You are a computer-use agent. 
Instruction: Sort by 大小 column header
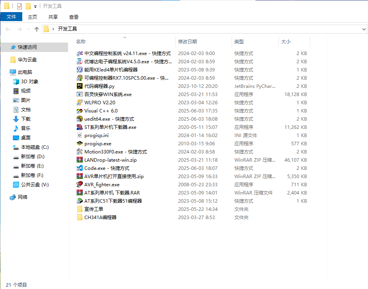[x=286, y=41]
